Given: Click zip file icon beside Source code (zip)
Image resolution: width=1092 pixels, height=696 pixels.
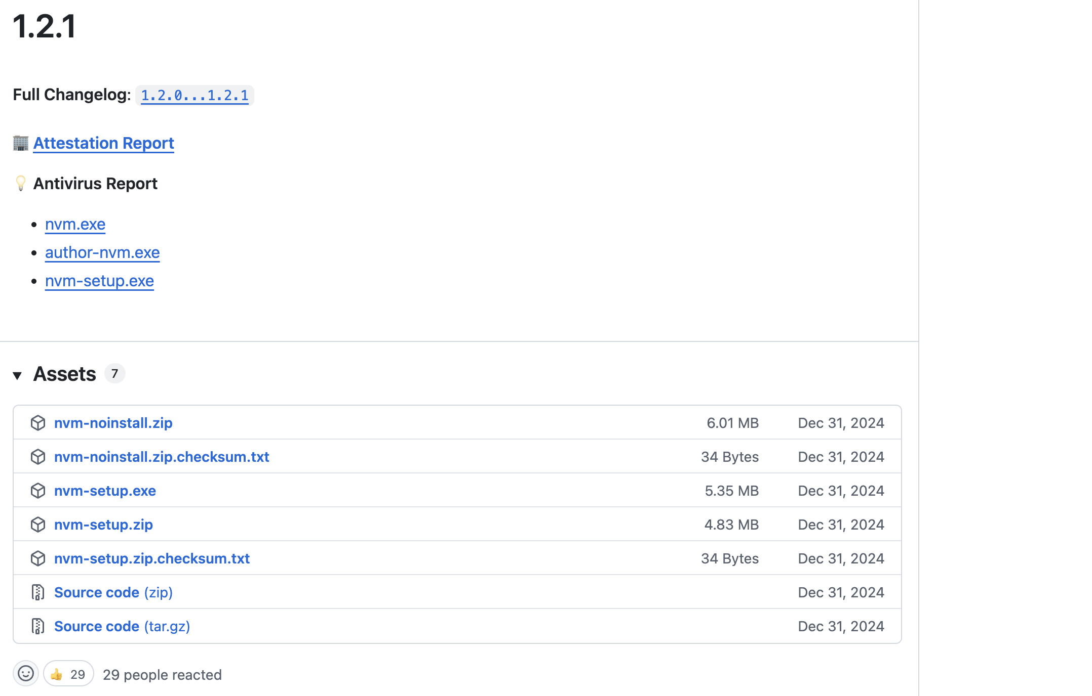Looking at the screenshot, I should 38,592.
